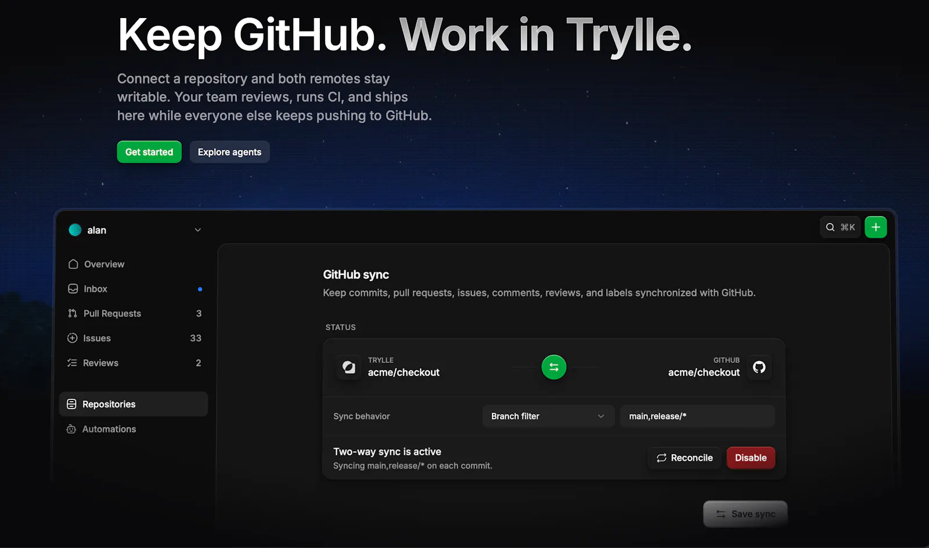The image size is (929, 548).
Task: Click the GitHub sync heading
Action: [356, 275]
